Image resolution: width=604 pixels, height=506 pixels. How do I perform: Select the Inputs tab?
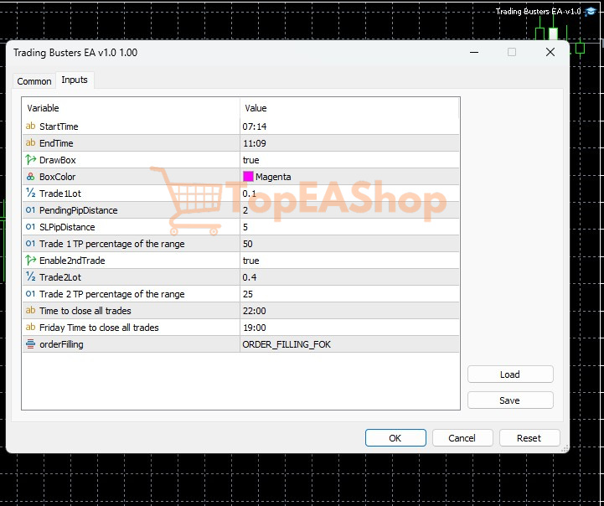[x=75, y=80]
